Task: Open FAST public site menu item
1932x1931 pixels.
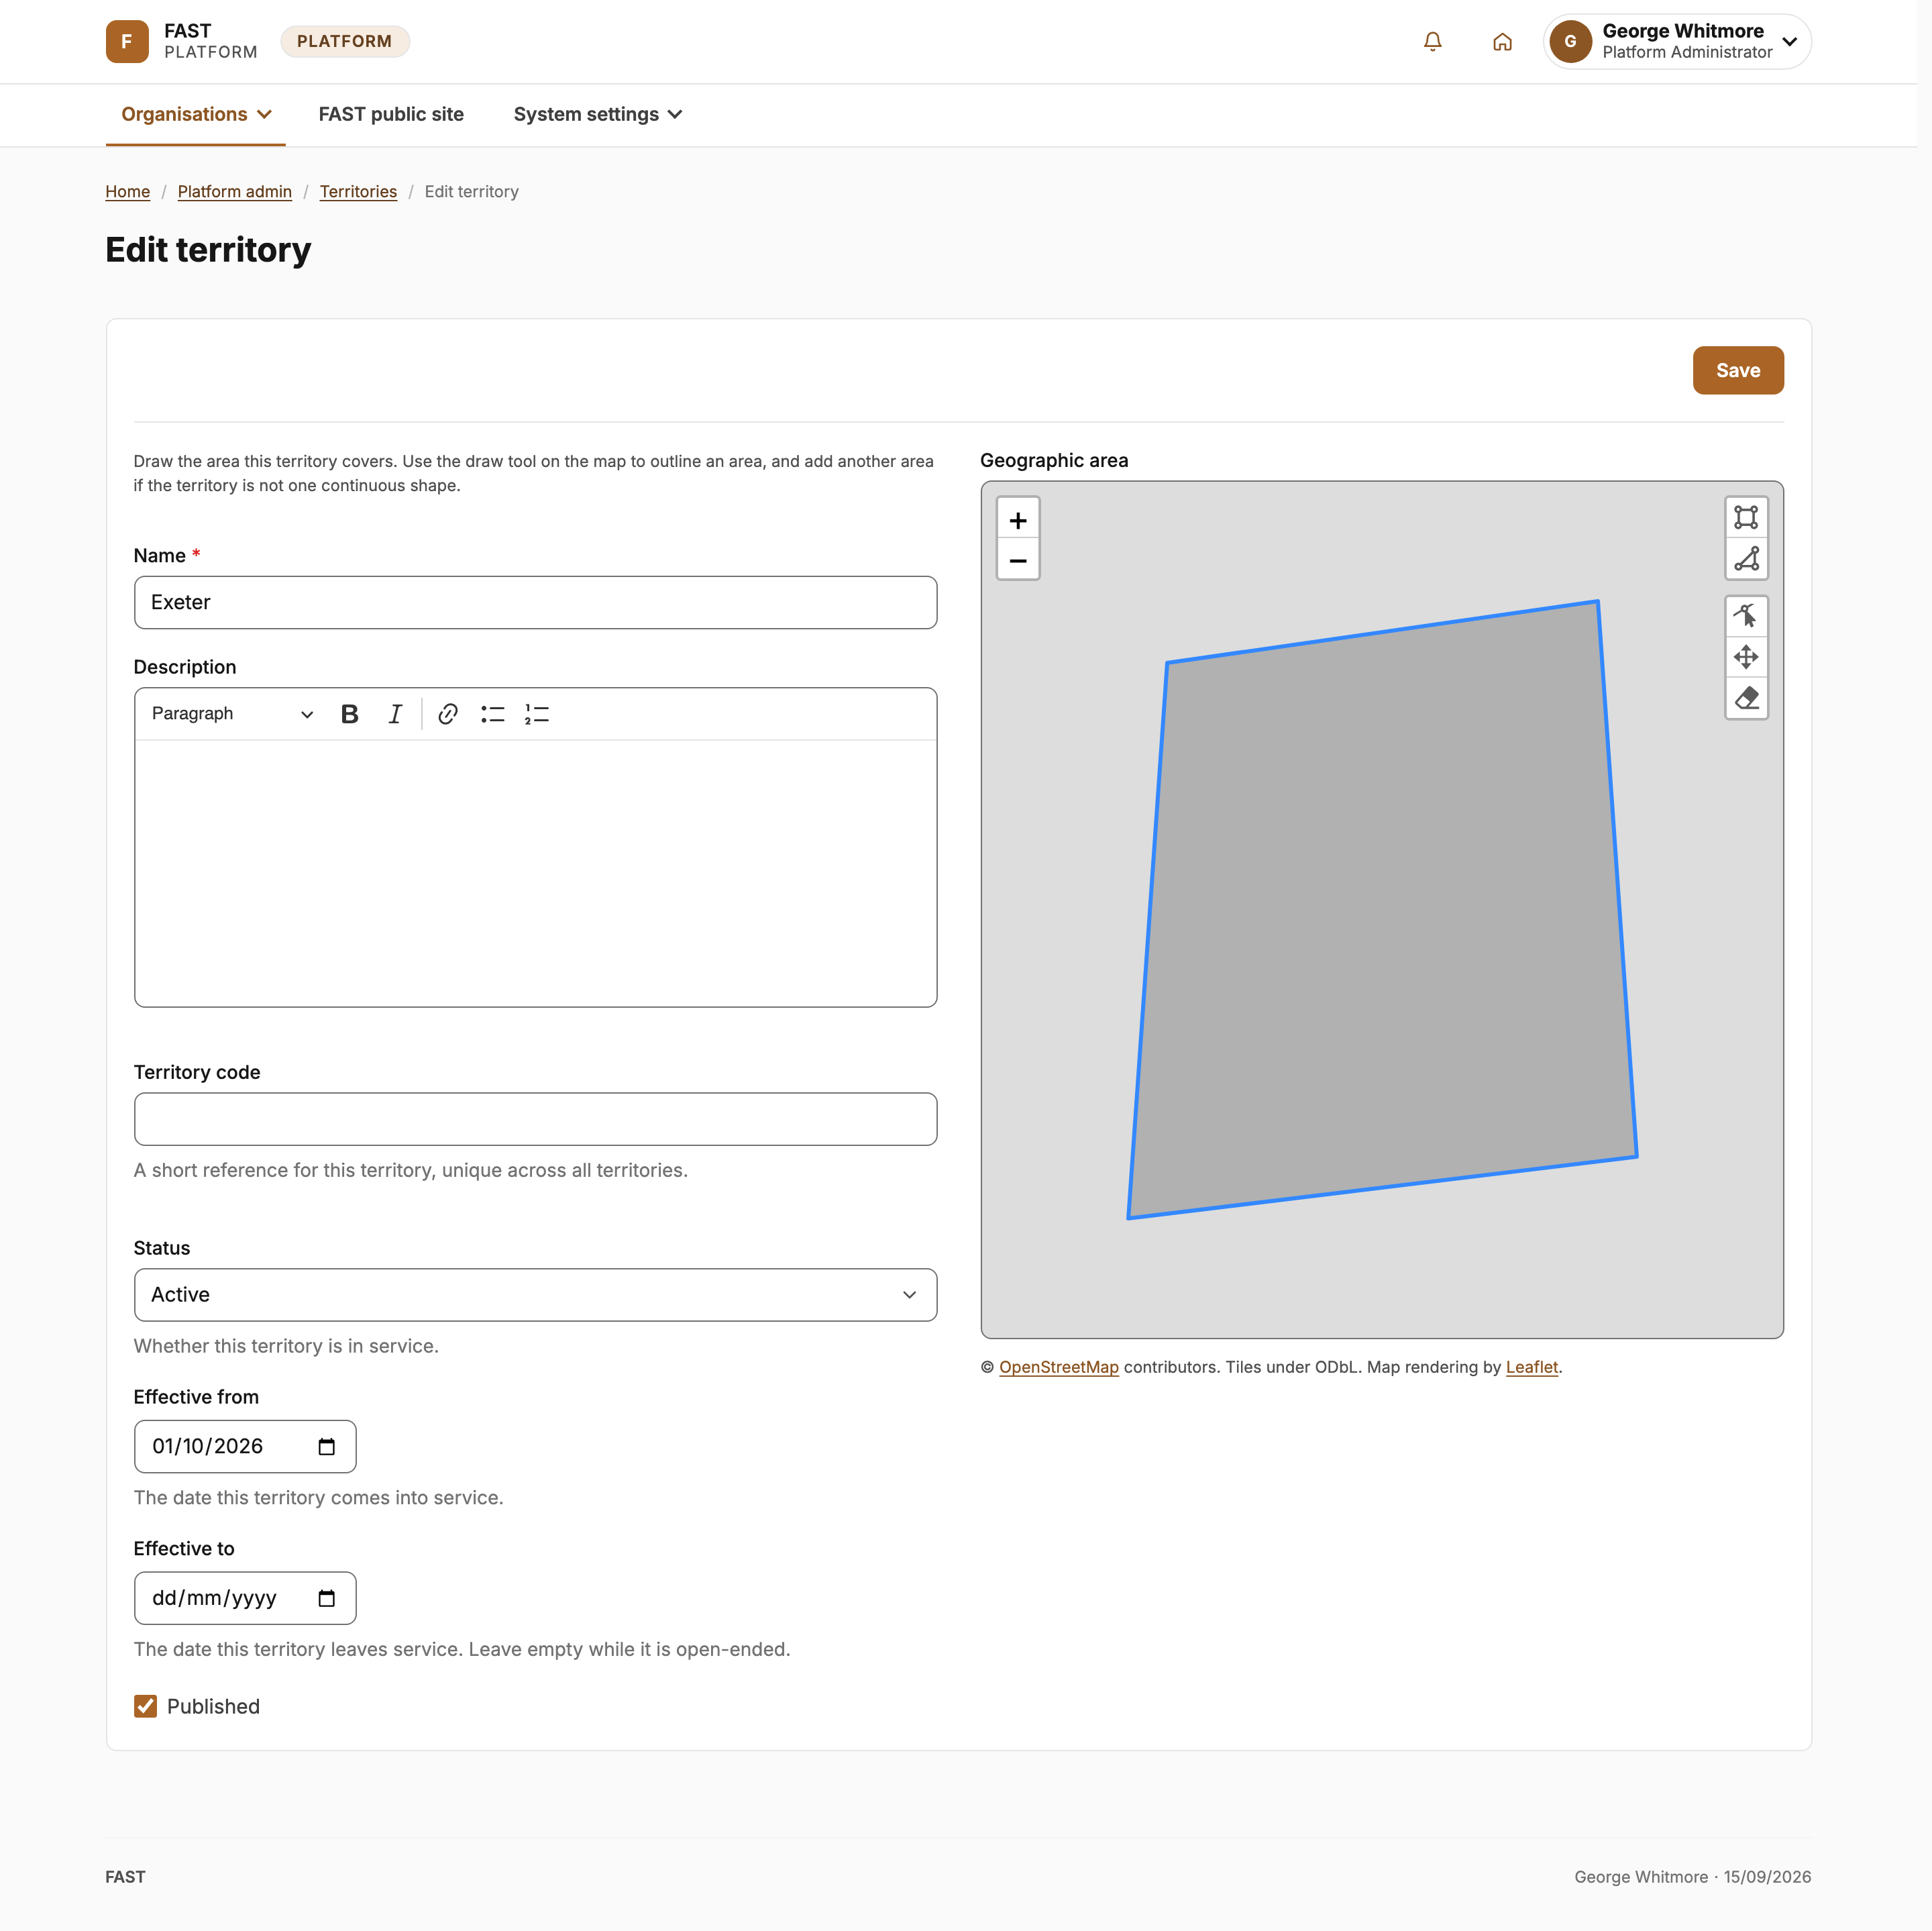Action: [391, 114]
